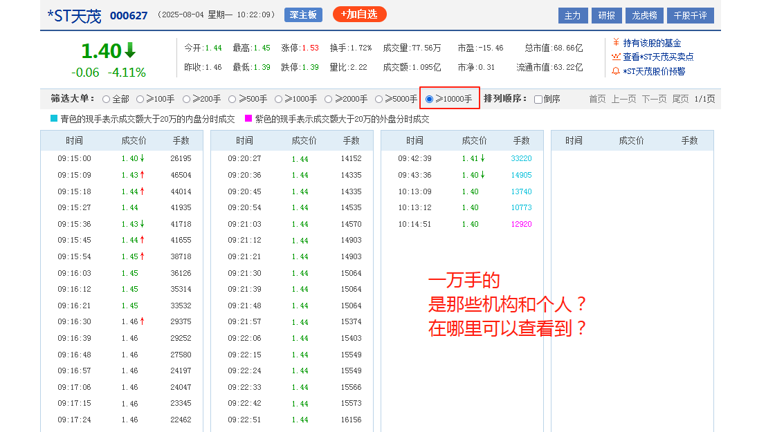775x432 pixels.
Task: Click the yen icon beside 持有该股的基金
Action: pyautogui.click(x=616, y=42)
